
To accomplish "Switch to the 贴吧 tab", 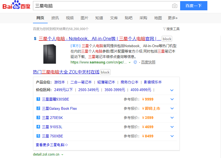I will click(x=129, y=18).
